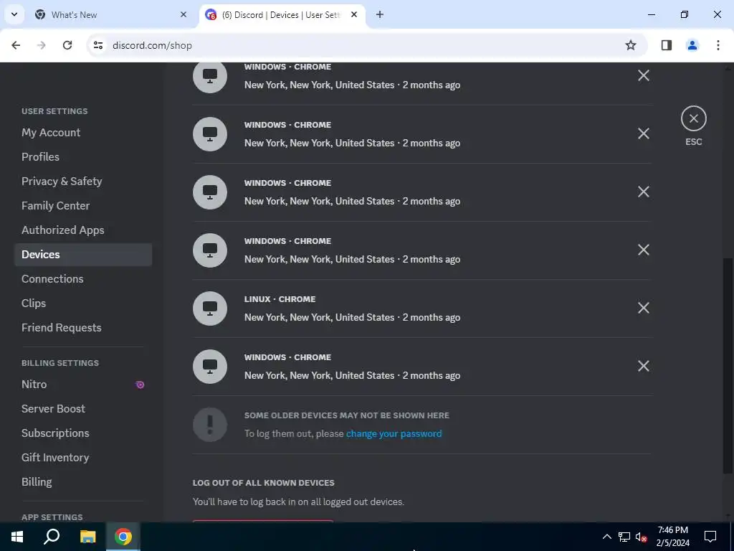The image size is (734, 551).
Task: Bookmark this page with the star icon
Action: [x=631, y=45]
